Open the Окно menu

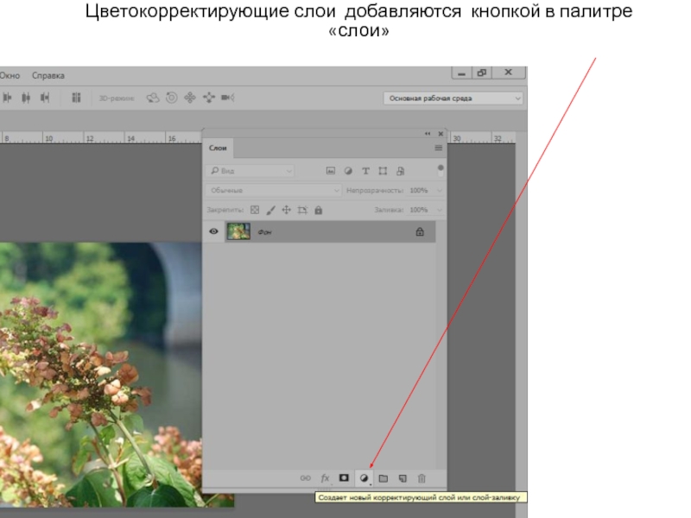tap(10, 76)
